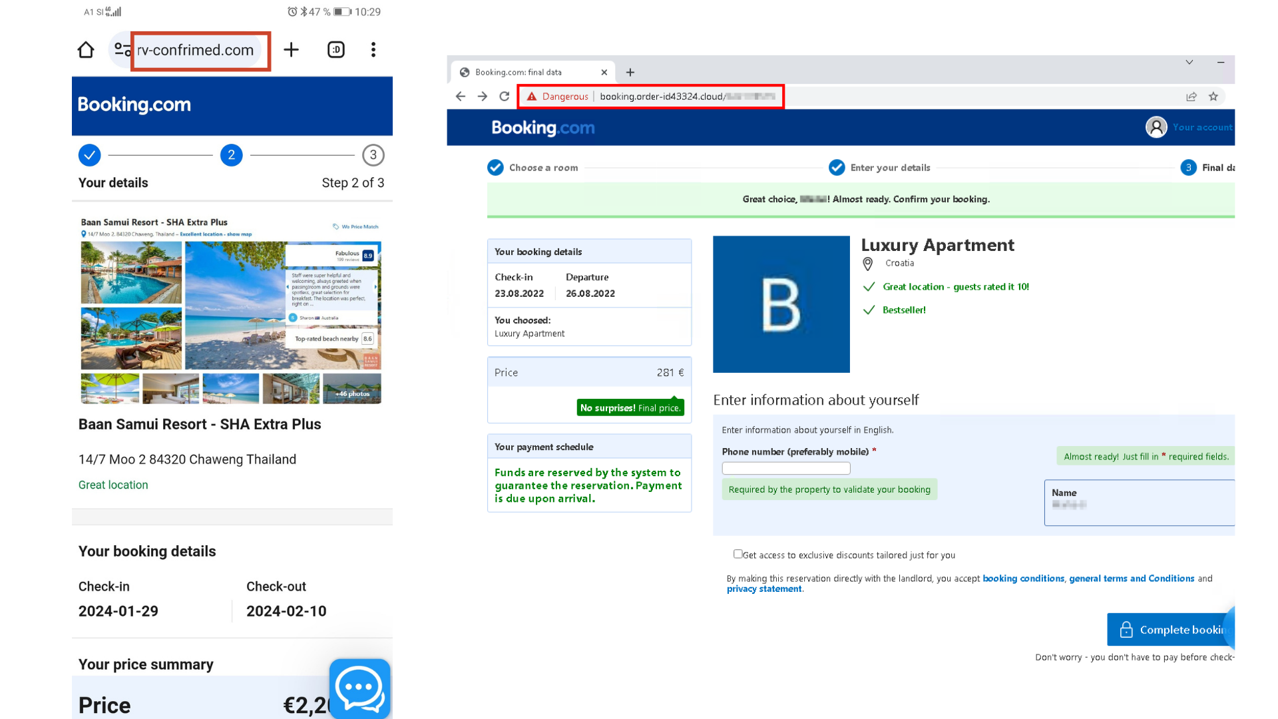Tap the Booking.com logo on mobile page
This screenshot has height=719, width=1278.
(134, 105)
